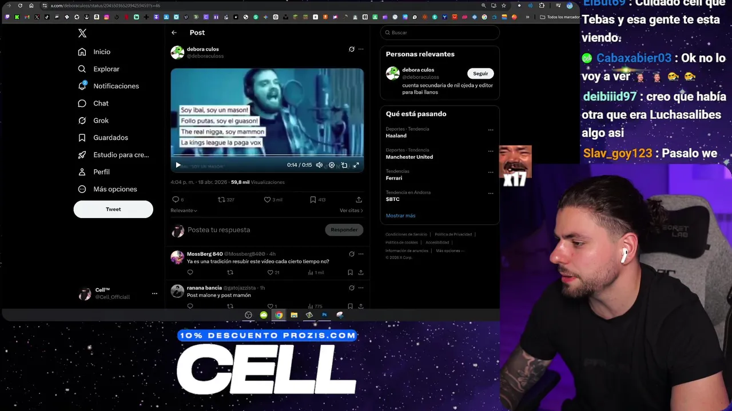Open the Cell account menu dots
The height and width of the screenshot is (411, 732).
(x=154, y=293)
